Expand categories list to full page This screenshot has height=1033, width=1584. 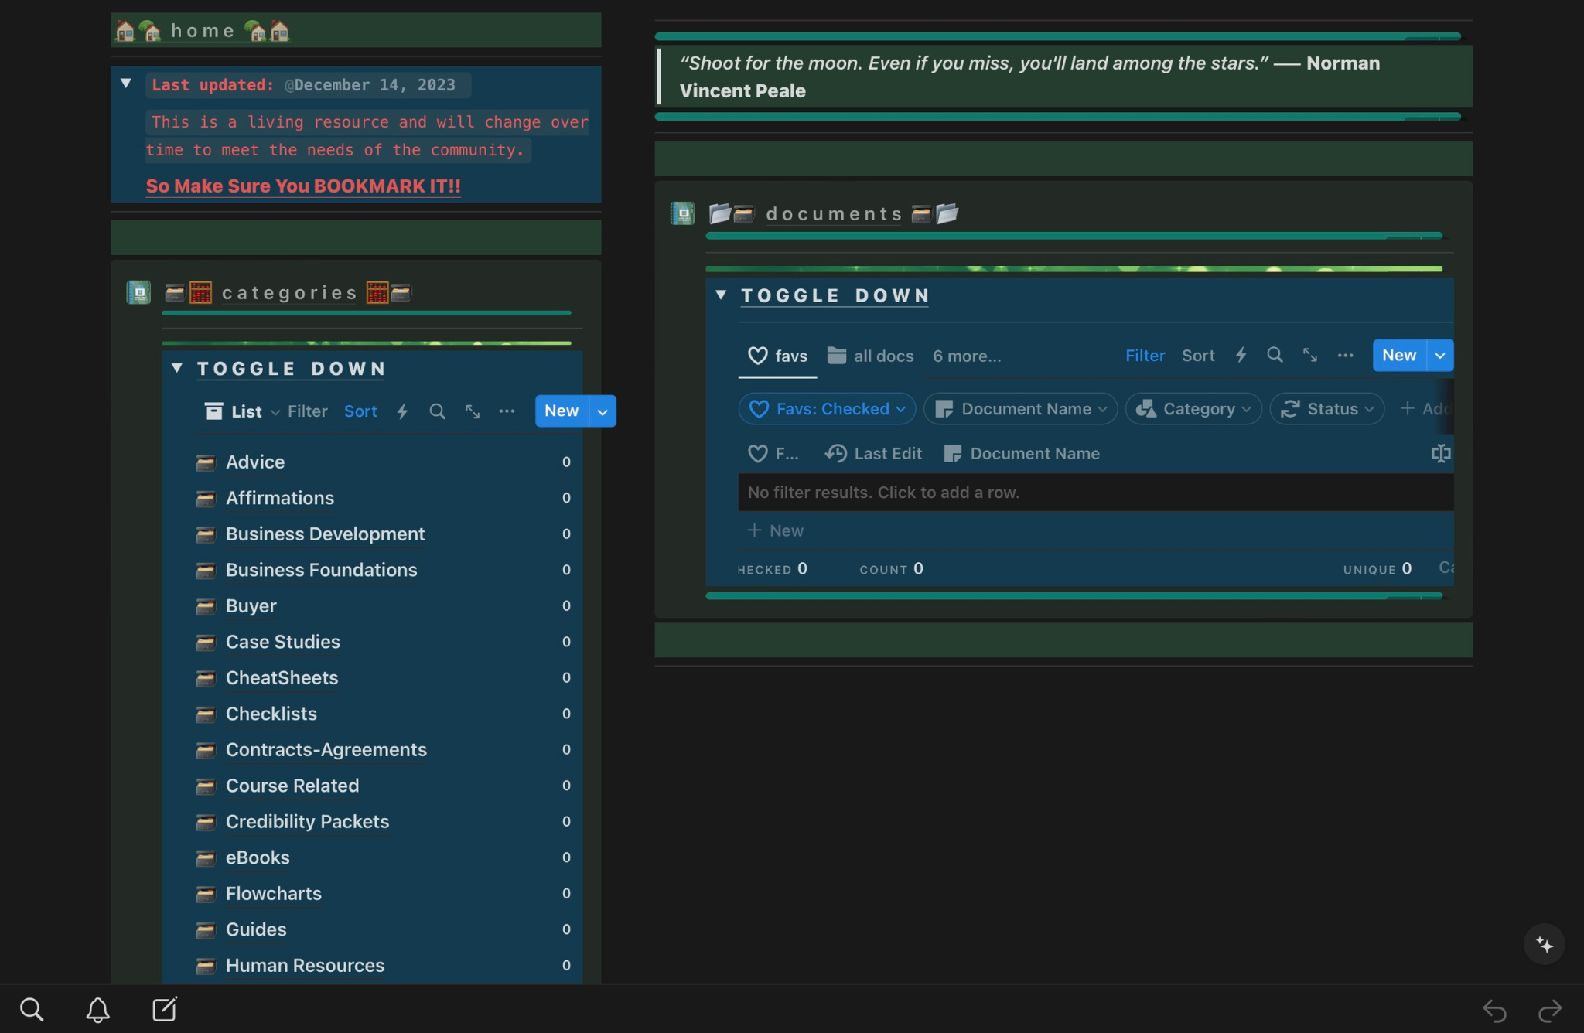coord(472,411)
